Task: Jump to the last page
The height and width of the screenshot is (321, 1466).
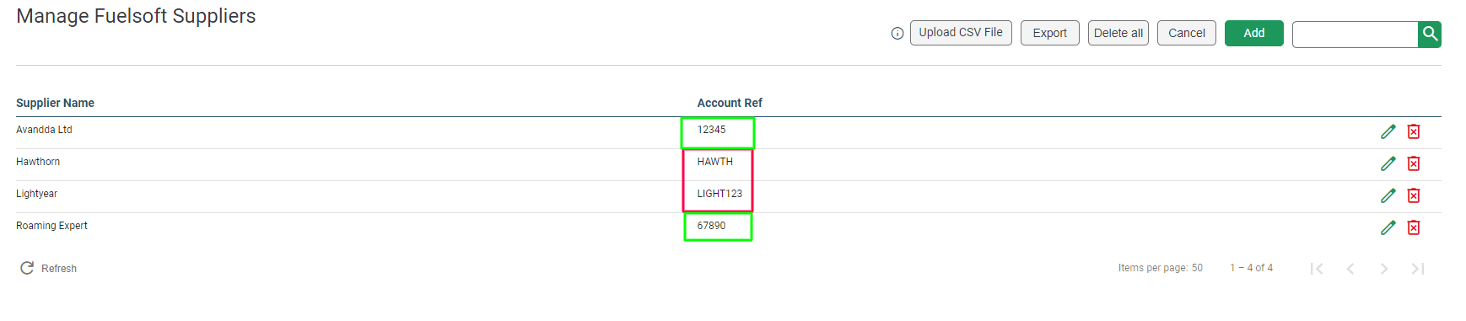Action: [x=1418, y=269]
